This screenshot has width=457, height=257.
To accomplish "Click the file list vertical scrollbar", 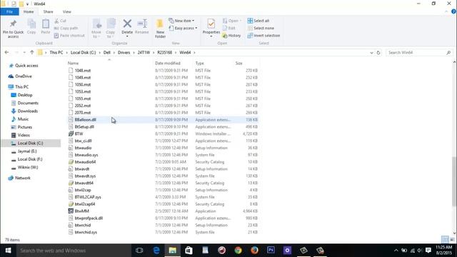I will click(x=454, y=182).
